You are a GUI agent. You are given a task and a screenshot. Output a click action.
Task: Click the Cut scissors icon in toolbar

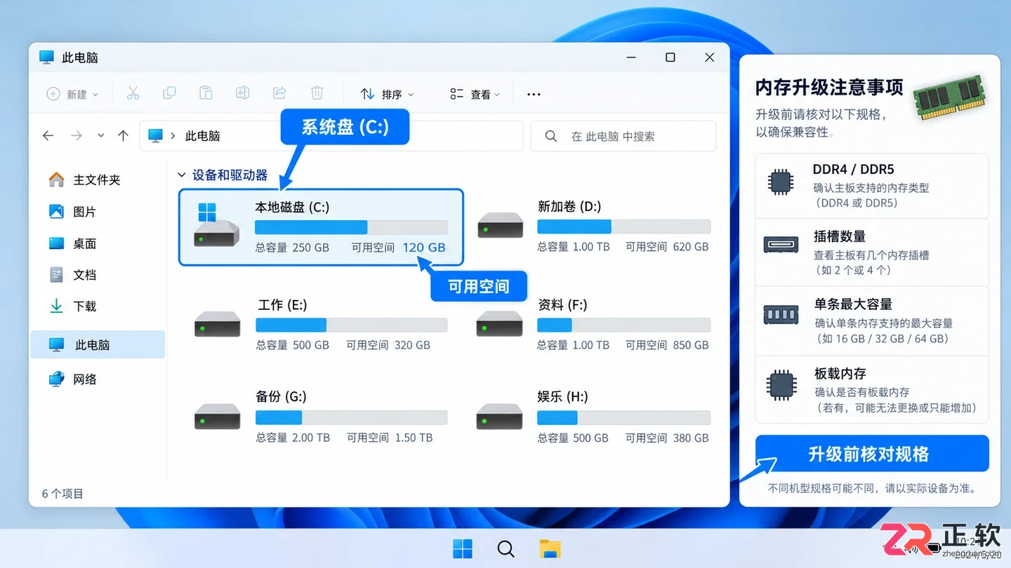click(x=133, y=93)
